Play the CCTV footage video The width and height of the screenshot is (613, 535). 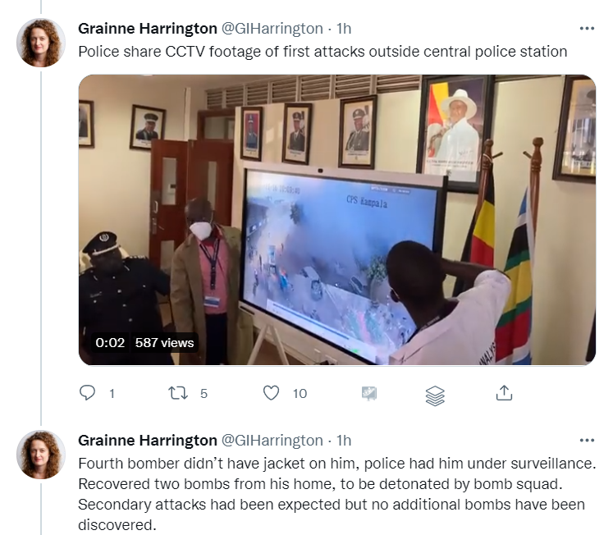337,220
